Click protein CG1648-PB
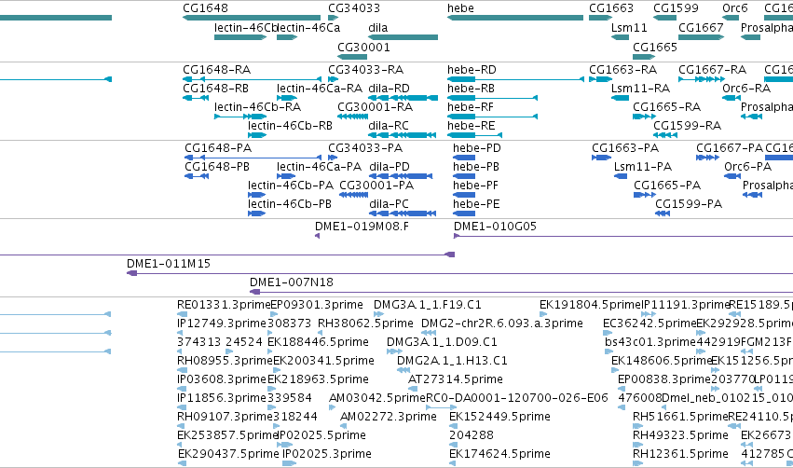The width and height of the screenshot is (793, 468). (197, 176)
